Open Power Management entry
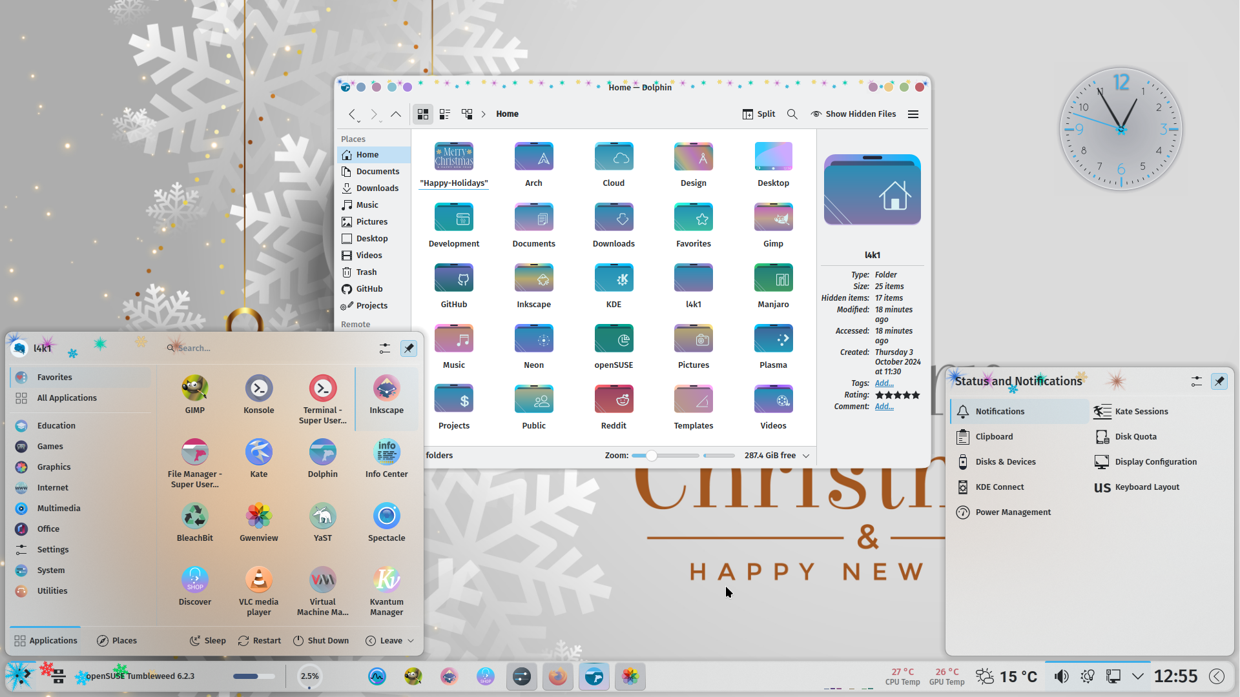1240x697 pixels. pos(1019,512)
